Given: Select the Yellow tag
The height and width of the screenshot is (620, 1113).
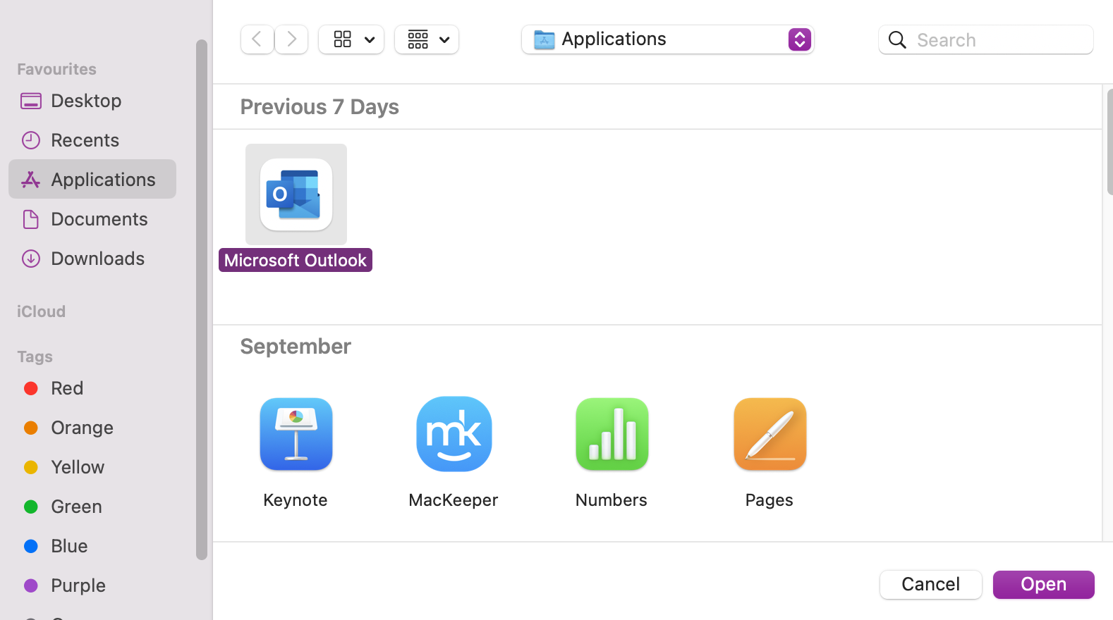Looking at the screenshot, I should click(x=92, y=467).
